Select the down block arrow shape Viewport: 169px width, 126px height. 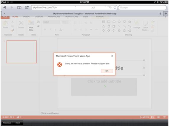(x=109, y=30)
